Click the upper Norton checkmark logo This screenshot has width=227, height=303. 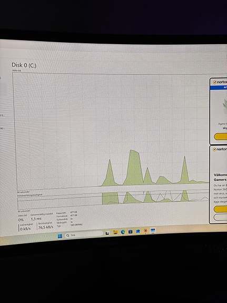click(215, 82)
